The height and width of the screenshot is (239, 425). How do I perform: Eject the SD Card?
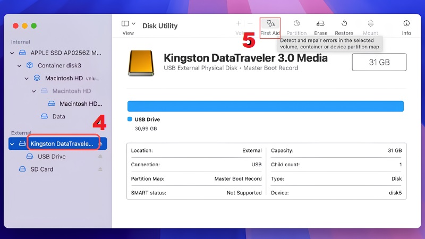[100, 169]
